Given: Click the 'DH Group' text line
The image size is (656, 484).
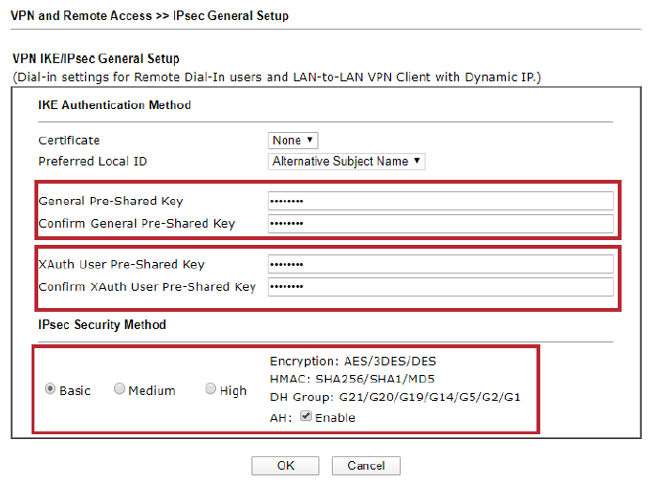Looking at the screenshot, I should pyautogui.click(x=394, y=397).
